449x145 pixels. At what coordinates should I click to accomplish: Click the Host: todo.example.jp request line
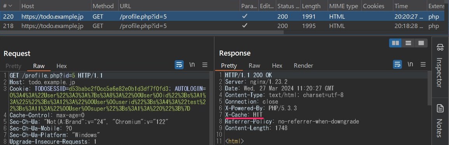[x=42, y=82]
